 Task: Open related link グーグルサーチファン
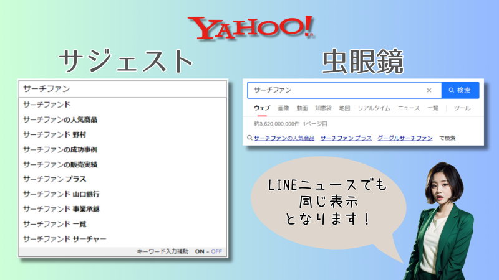[405, 138]
